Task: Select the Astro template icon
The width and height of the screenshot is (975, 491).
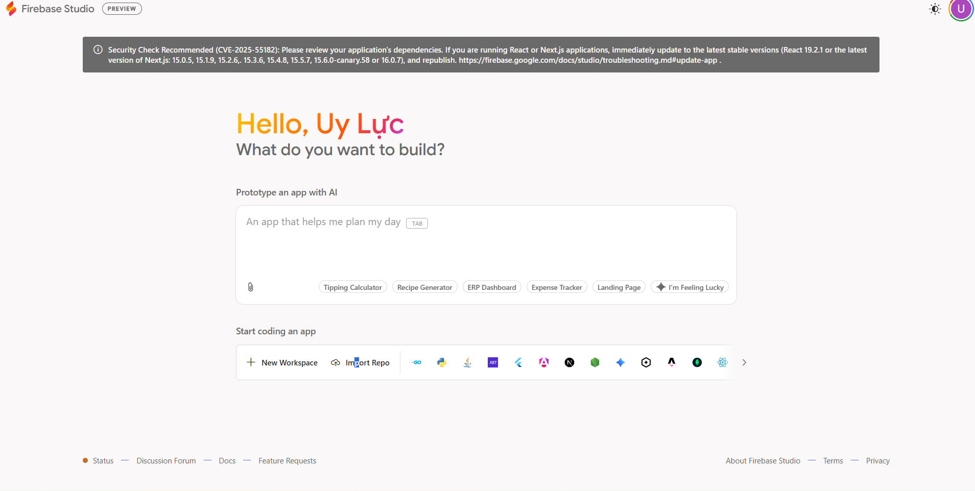Action: pyautogui.click(x=672, y=362)
